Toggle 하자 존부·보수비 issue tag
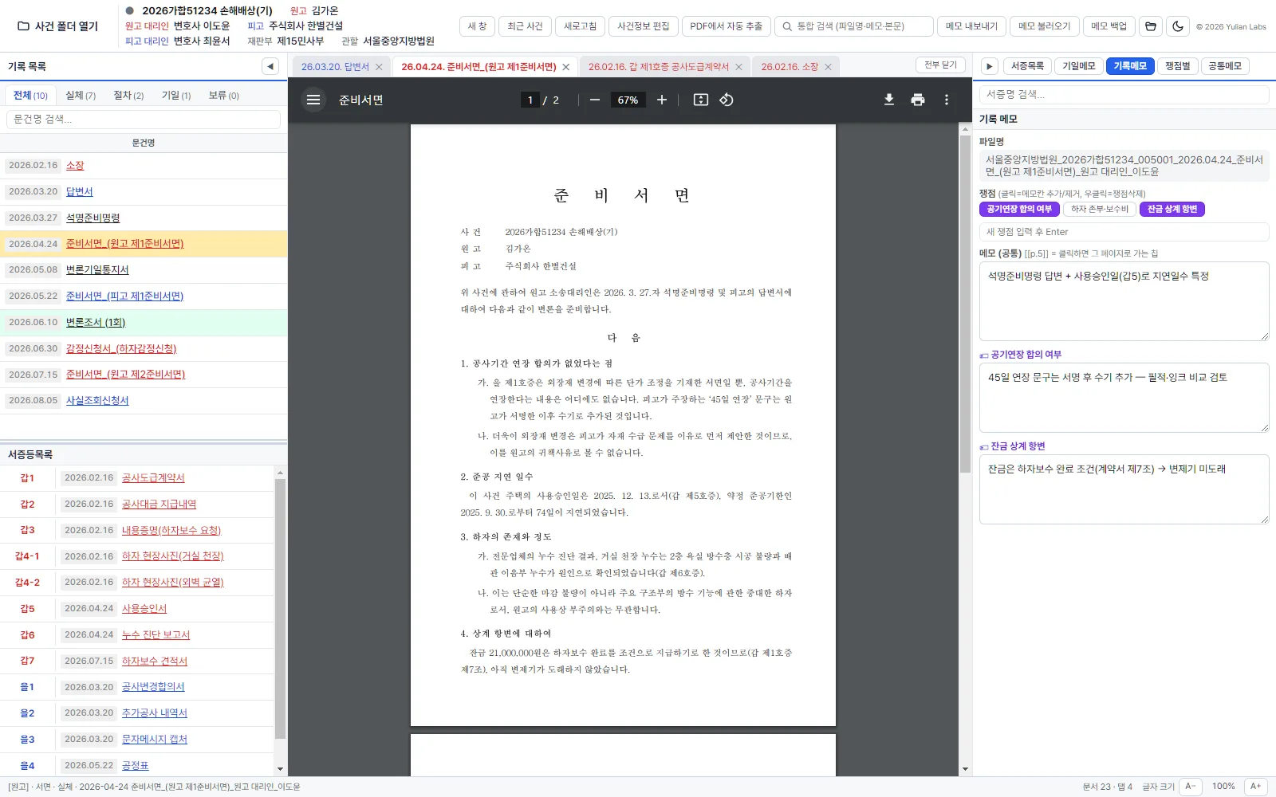Image resolution: width=1276 pixels, height=797 pixels. tap(1100, 209)
